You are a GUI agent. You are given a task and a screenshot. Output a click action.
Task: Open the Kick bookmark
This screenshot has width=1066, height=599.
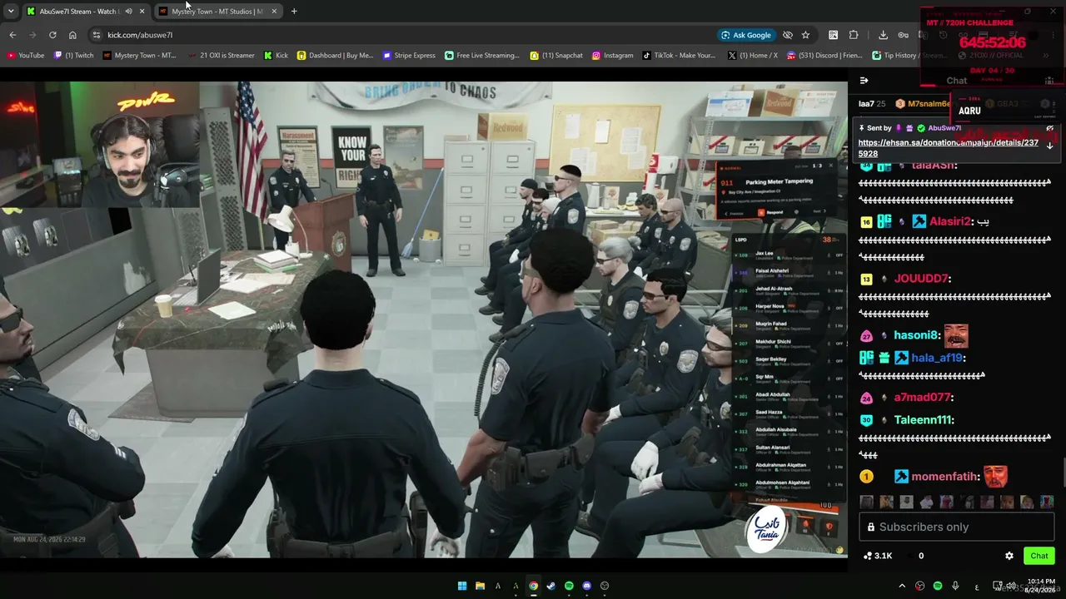coord(276,56)
